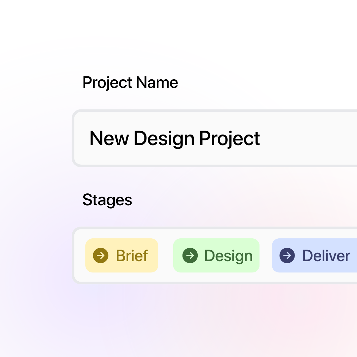
Task: Click the green arrow icon on Design
Action: click(190, 256)
